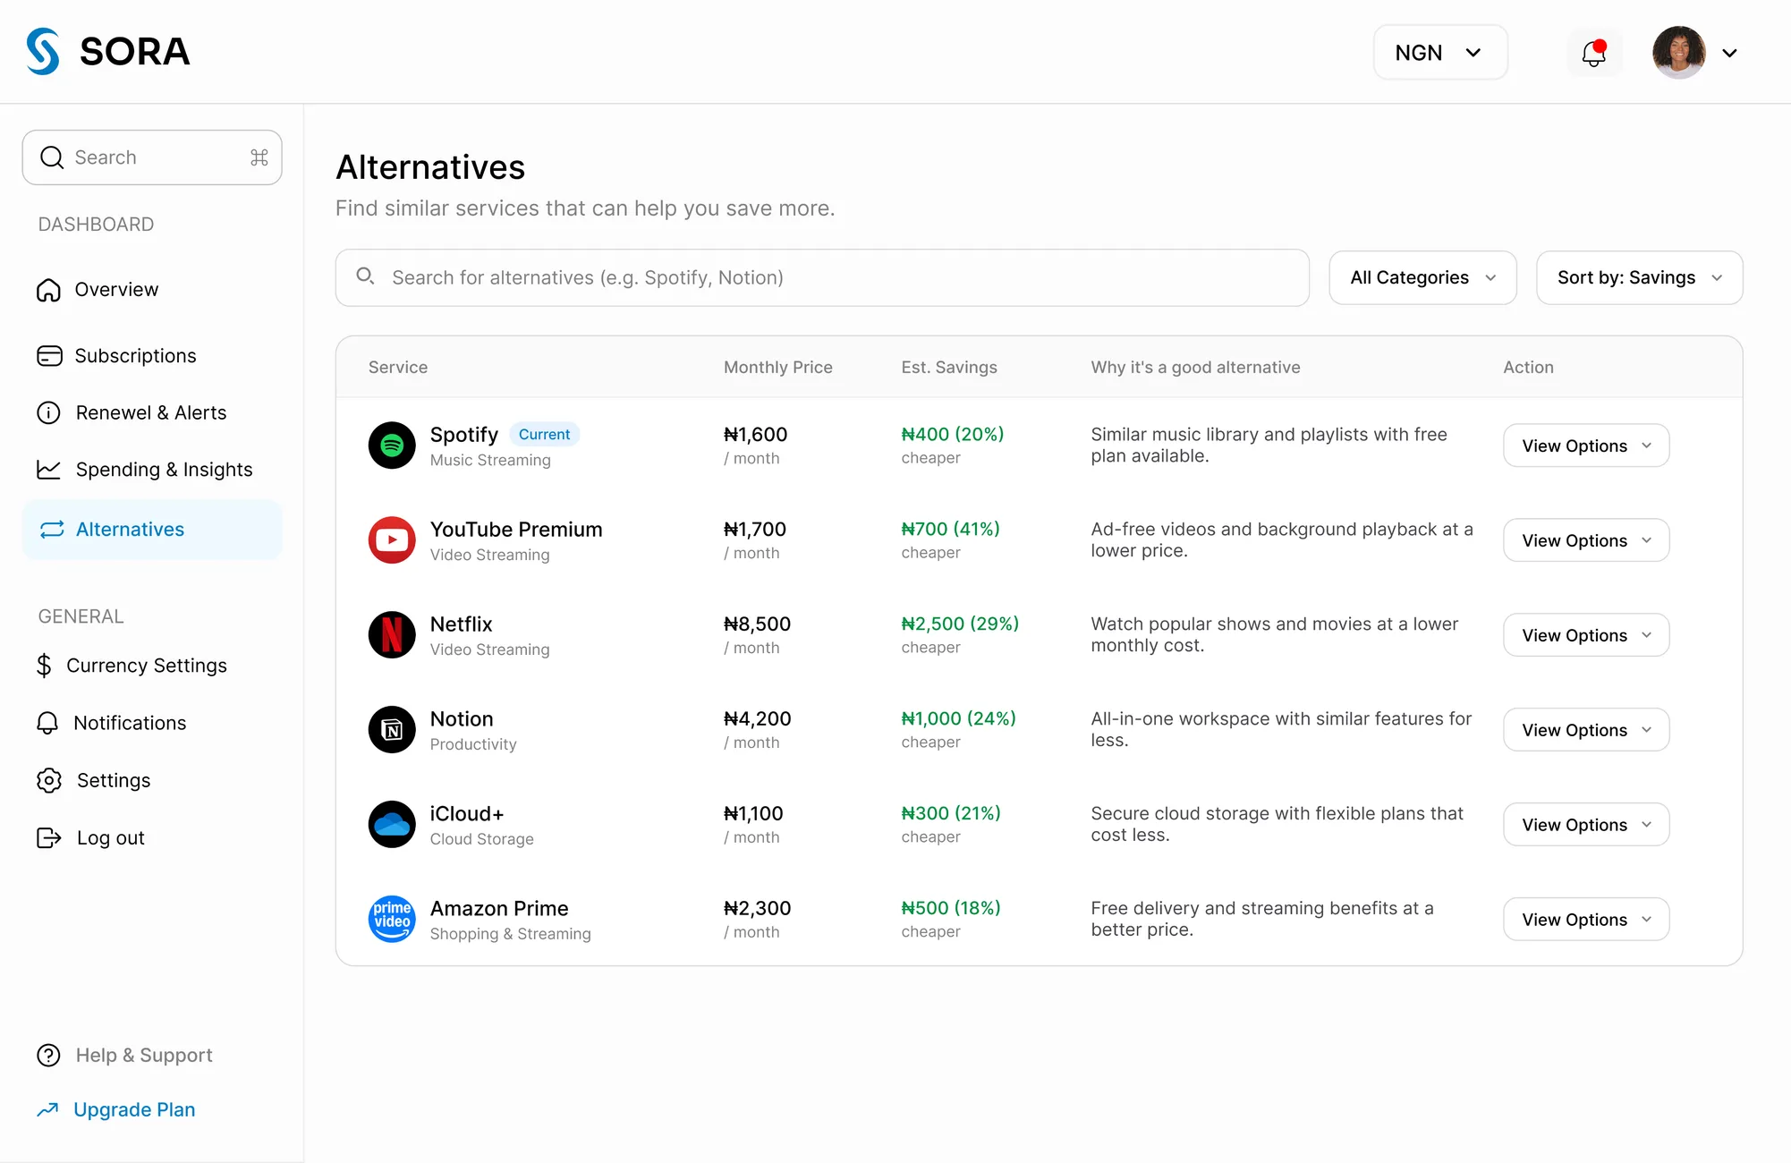Click the Currency Settings dollar icon
The image size is (1791, 1163).
[44, 666]
